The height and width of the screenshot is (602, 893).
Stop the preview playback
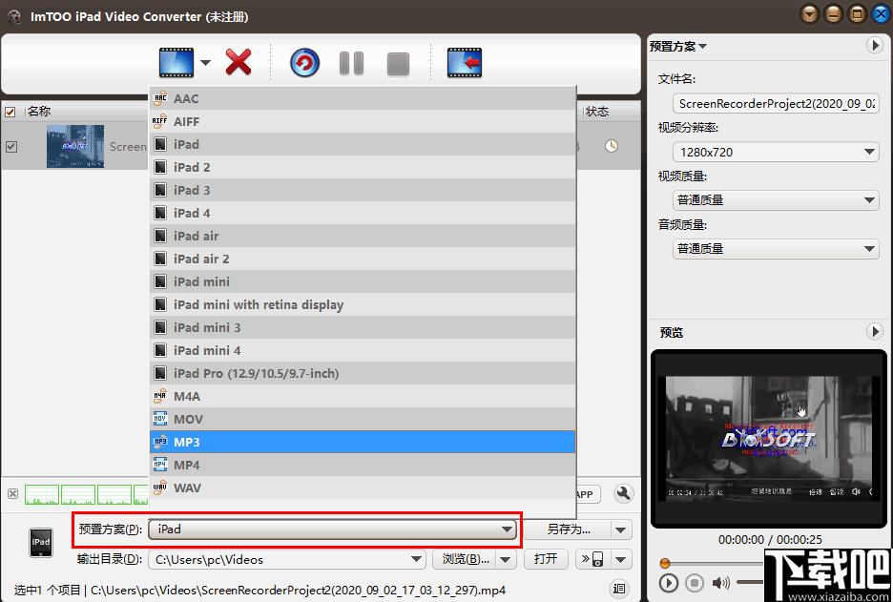click(695, 583)
